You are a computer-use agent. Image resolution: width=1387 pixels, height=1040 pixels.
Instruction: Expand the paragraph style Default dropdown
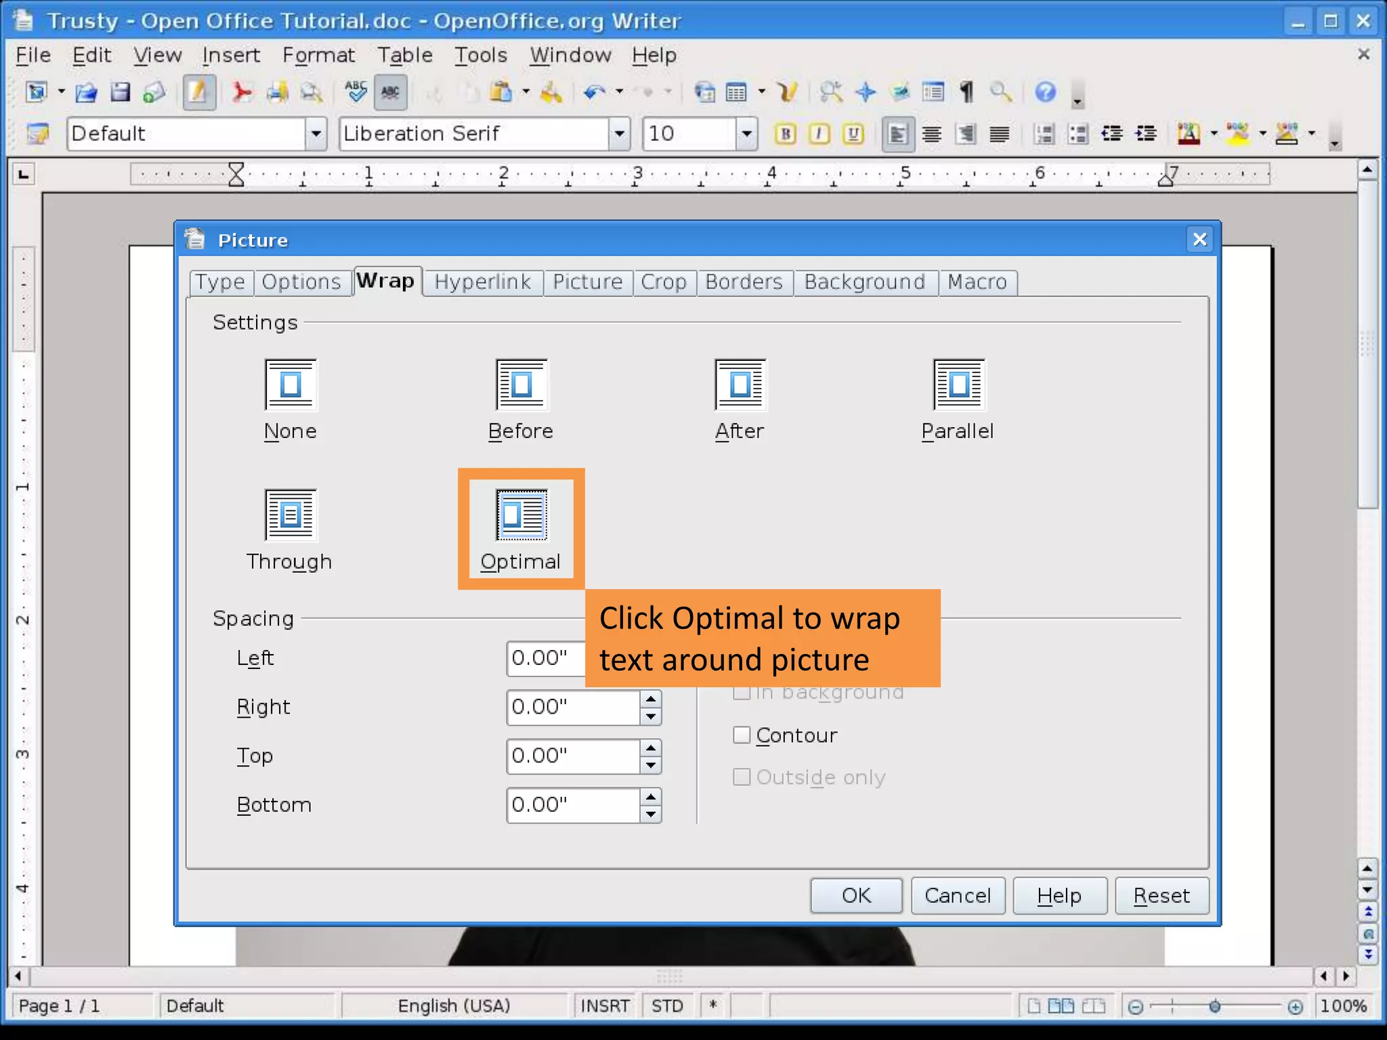(x=316, y=134)
